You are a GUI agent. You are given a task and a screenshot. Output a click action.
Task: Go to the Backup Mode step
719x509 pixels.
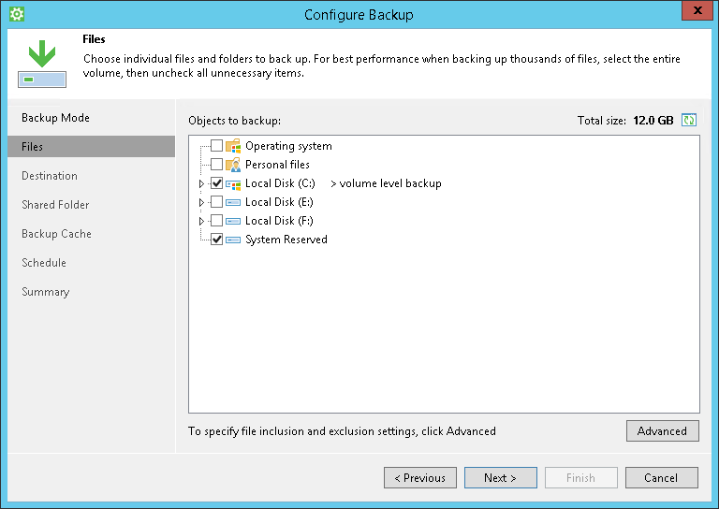point(55,118)
